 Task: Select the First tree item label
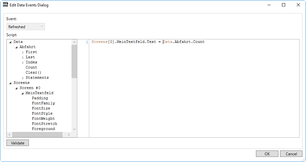click(x=31, y=52)
